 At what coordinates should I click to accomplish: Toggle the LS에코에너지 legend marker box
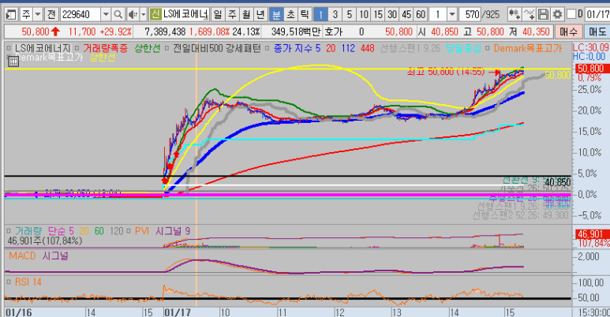point(8,48)
